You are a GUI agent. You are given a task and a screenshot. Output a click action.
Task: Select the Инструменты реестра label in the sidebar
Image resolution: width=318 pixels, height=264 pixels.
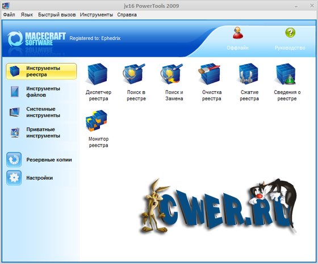tap(43, 71)
